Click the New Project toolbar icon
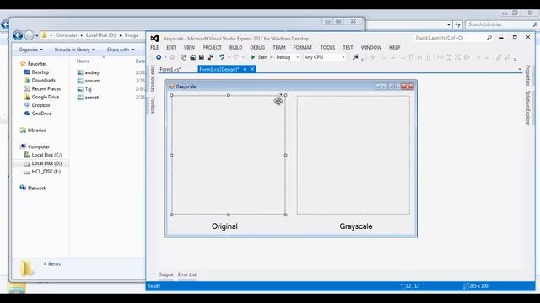Viewport: 540px width, 303px height. click(x=184, y=57)
